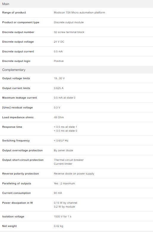Select the 0.625 A current limit value
Image resolution: width=153 pixels, height=232 pixels.
[x=59, y=88]
